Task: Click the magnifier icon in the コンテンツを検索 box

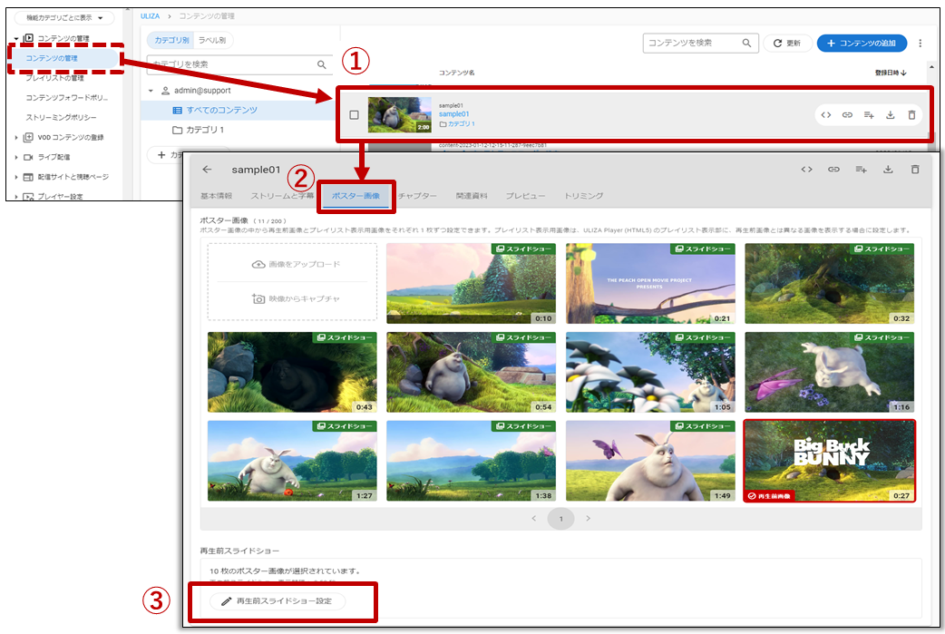Action: [746, 43]
